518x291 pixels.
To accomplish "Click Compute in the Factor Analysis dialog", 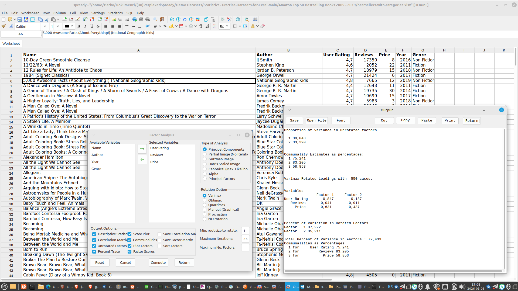I will pyautogui.click(x=158, y=262).
